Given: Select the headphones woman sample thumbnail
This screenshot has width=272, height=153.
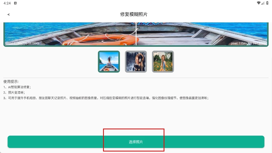Looking at the screenshot, I should 136,62.
